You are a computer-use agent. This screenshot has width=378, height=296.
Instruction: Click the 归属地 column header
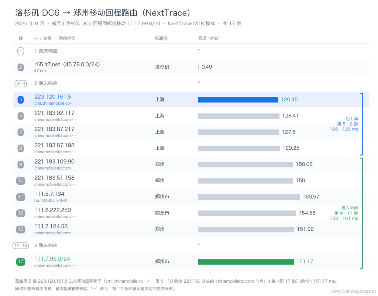(x=161, y=38)
